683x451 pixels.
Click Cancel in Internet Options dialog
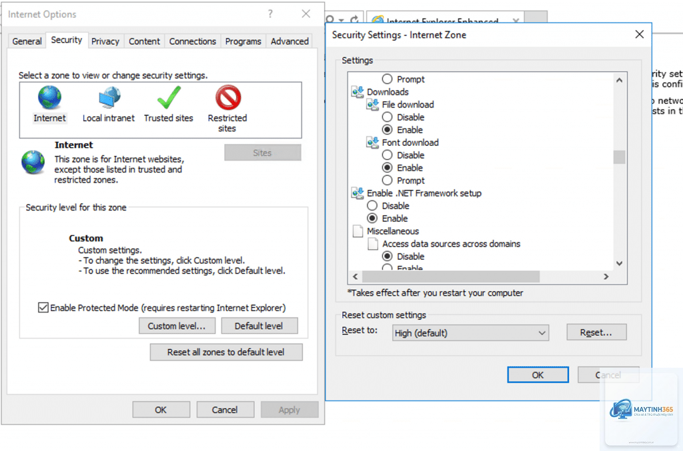[225, 410]
